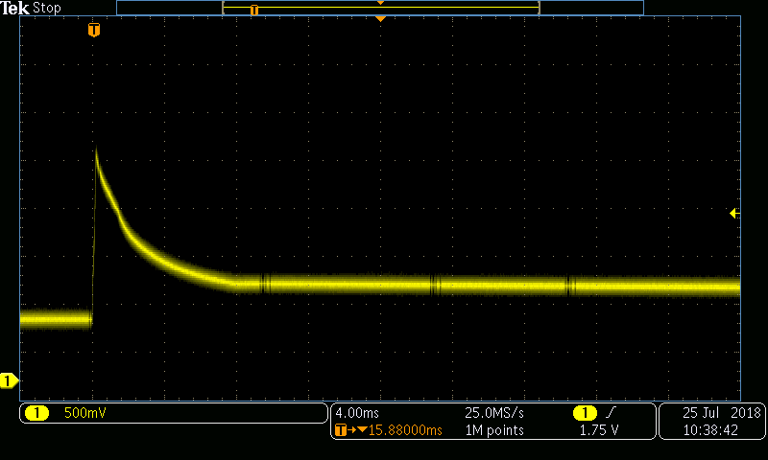Click the 4.00ms horizontal scale readout

point(355,413)
